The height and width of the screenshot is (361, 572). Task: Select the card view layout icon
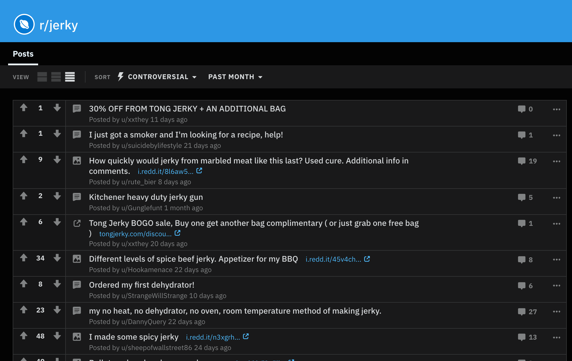click(42, 77)
